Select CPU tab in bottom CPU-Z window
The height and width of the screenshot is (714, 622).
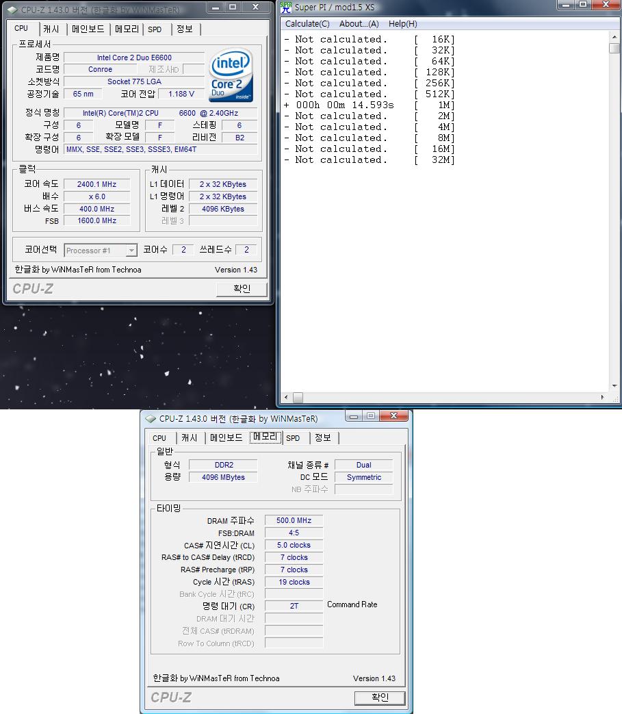159,438
